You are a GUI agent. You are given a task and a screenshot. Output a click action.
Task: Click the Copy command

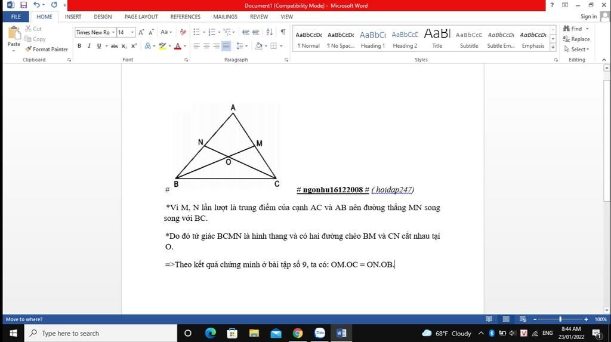click(35, 39)
